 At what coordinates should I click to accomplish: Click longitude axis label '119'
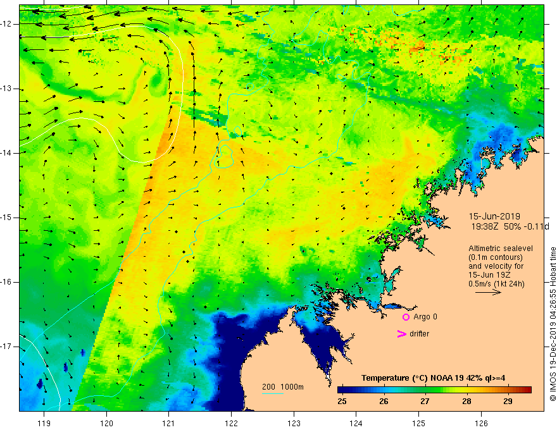point(44,423)
